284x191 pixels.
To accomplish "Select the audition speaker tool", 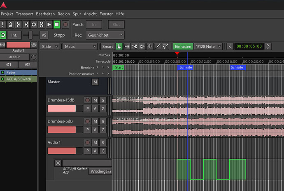I will pos(142,47).
